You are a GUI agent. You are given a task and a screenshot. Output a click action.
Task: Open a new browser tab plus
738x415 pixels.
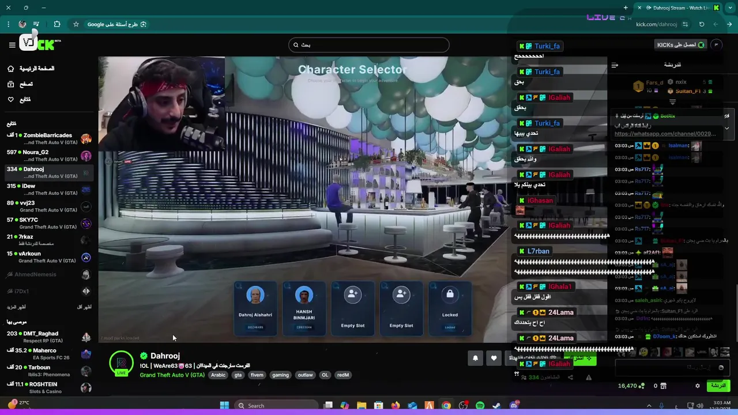[626, 7]
